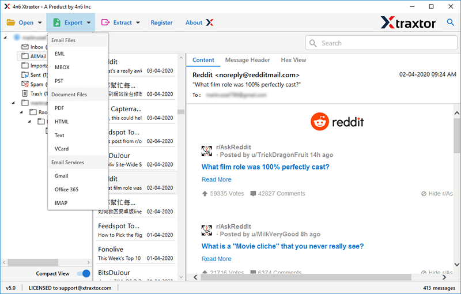Click the comment icon beside 42827 Comments

click(253, 194)
